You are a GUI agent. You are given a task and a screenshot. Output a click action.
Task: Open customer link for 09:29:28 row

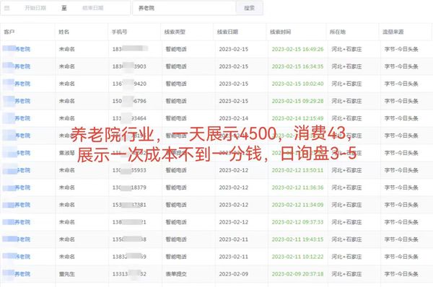click(17, 101)
